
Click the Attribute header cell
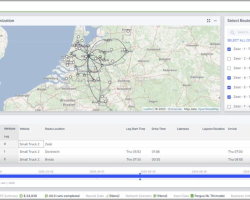(9, 128)
